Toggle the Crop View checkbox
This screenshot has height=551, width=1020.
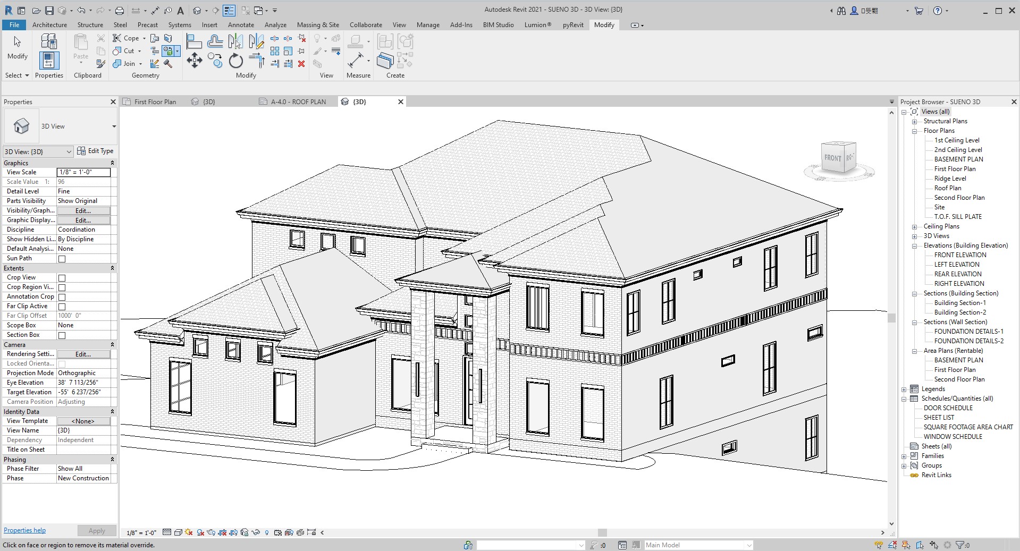point(62,278)
